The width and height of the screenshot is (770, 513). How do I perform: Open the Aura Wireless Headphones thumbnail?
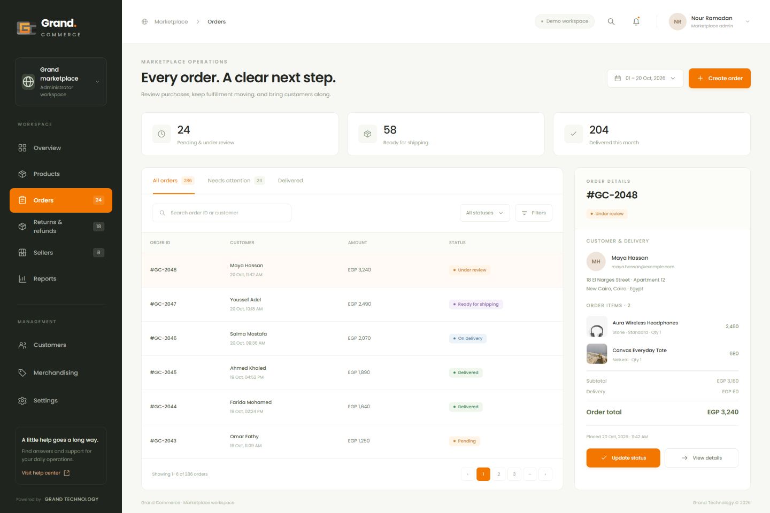pyautogui.click(x=597, y=327)
